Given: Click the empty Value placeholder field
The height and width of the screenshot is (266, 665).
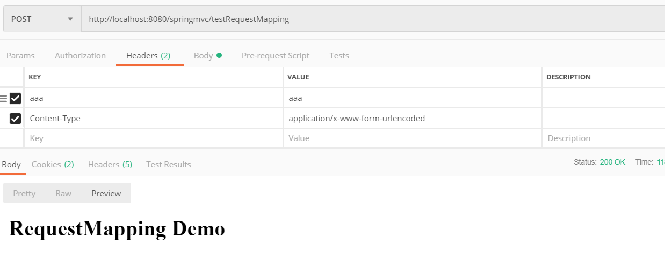Looking at the screenshot, I should tap(411, 138).
